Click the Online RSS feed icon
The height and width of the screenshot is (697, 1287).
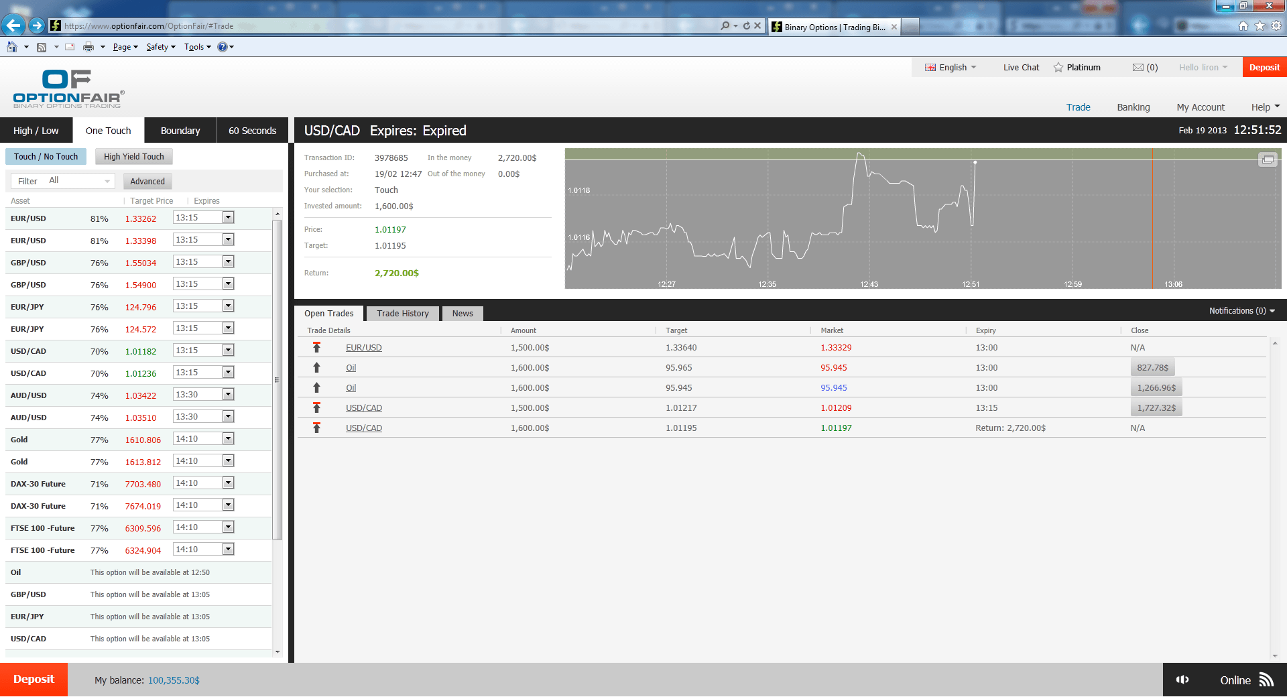[1266, 680]
